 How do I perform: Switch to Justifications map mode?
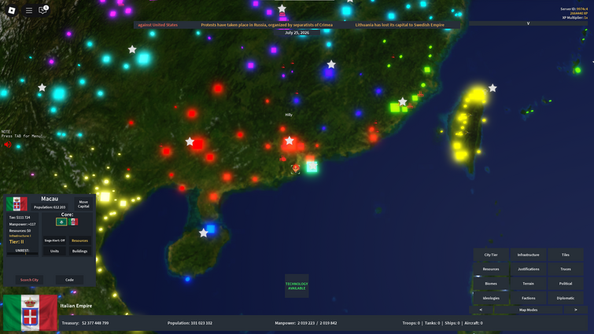(528, 270)
